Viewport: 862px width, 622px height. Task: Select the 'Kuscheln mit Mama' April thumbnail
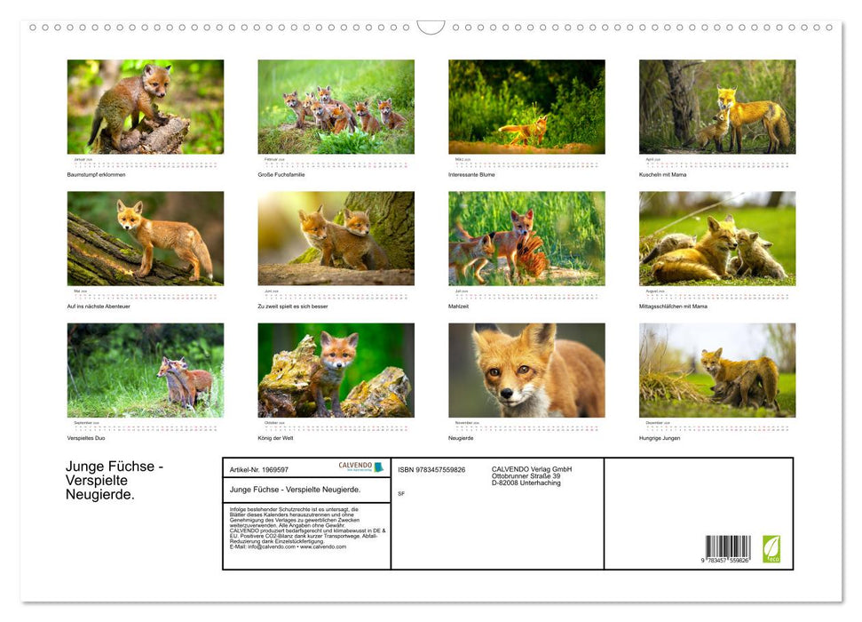pos(716,105)
